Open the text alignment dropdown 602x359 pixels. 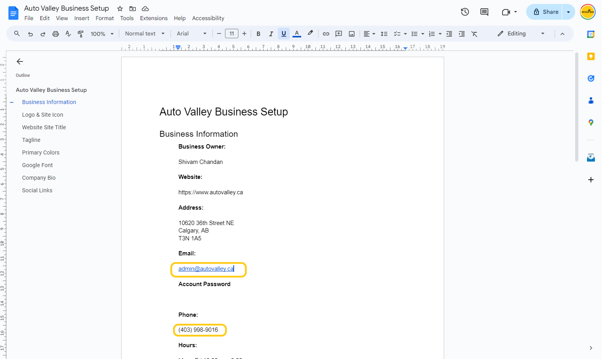coord(369,34)
